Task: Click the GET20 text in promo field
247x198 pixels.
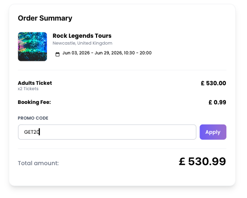Action: click(32, 132)
